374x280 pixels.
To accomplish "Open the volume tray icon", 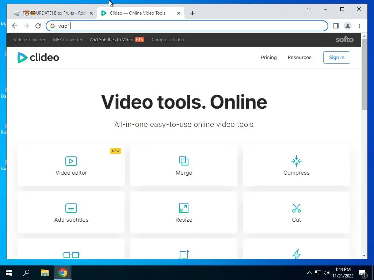I will pos(327,273).
